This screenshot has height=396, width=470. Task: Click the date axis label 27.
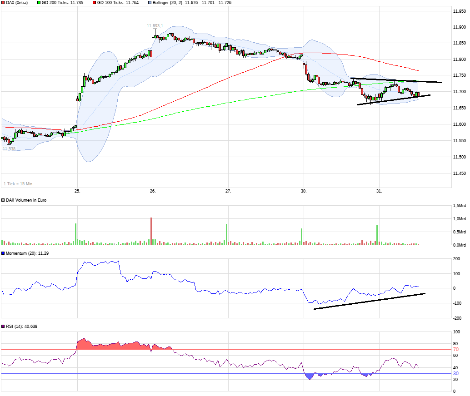(228, 191)
